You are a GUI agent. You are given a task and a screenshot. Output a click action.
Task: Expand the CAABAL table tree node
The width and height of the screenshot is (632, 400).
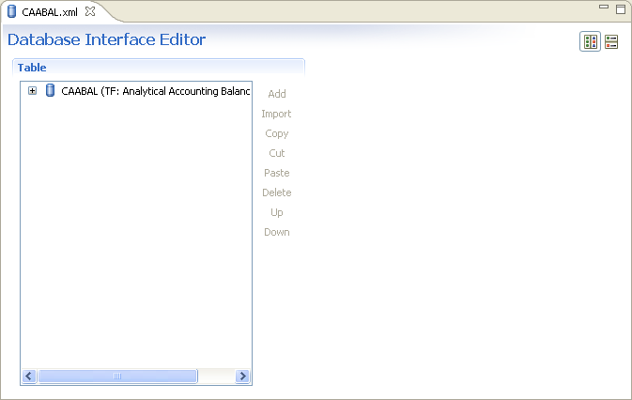tap(32, 91)
